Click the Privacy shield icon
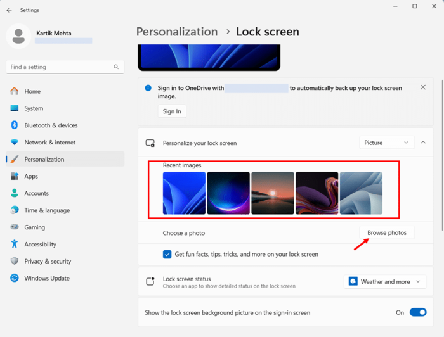This screenshot has height=337, width=444. point(14,261)
